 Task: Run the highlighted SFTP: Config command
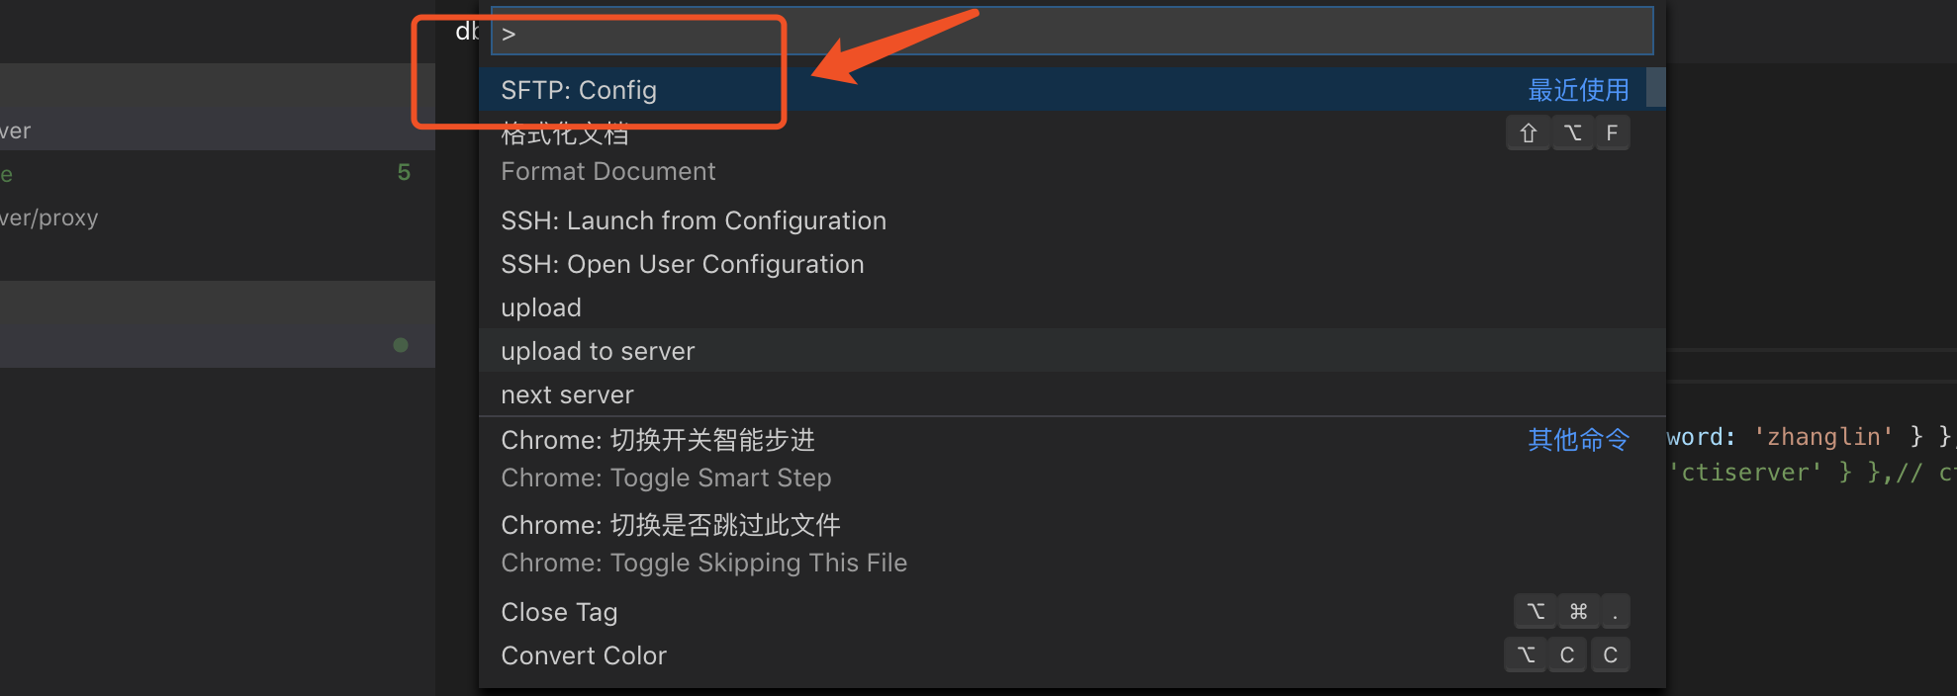579,90
